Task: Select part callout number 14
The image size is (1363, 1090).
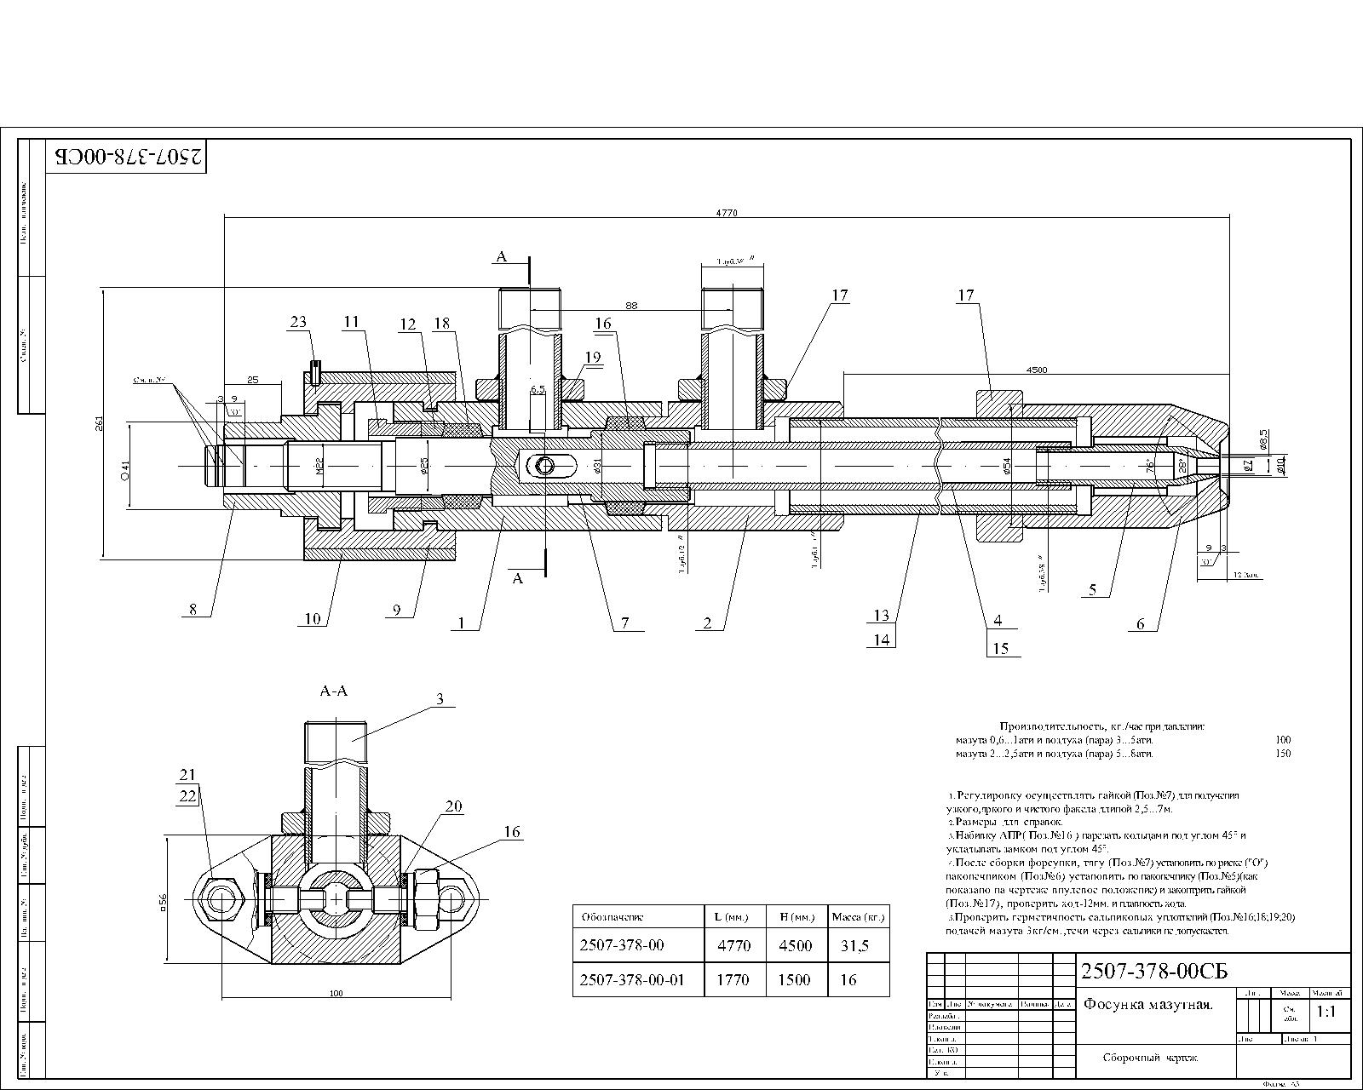Action: [881, 639]
